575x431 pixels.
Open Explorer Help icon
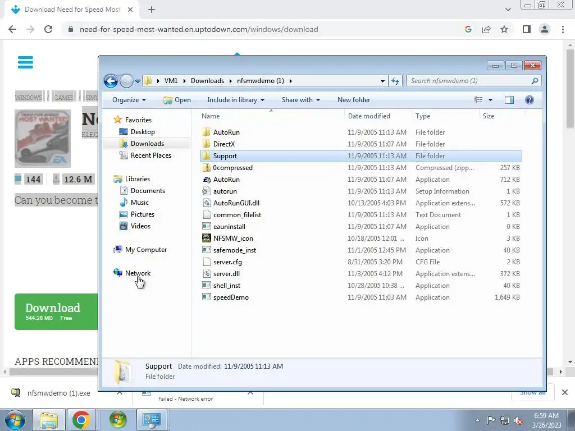click(529, 100)
